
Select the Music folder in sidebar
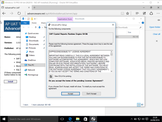(31, 52)
